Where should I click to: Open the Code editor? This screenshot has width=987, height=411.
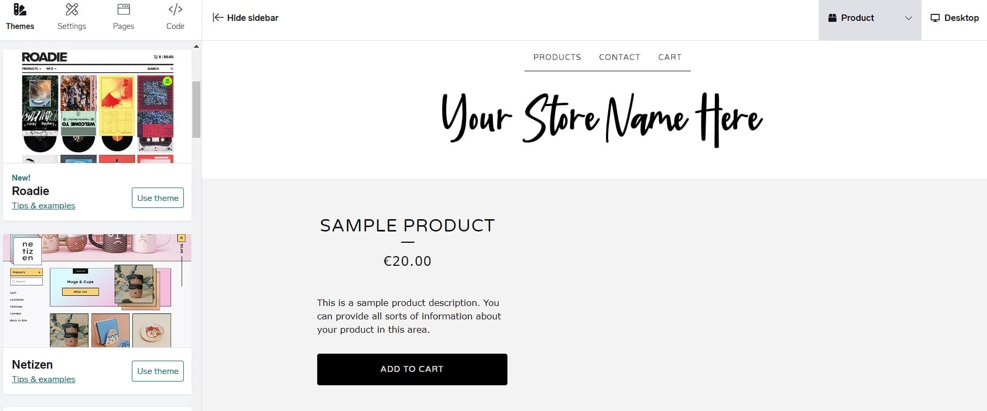click(175, 16)
